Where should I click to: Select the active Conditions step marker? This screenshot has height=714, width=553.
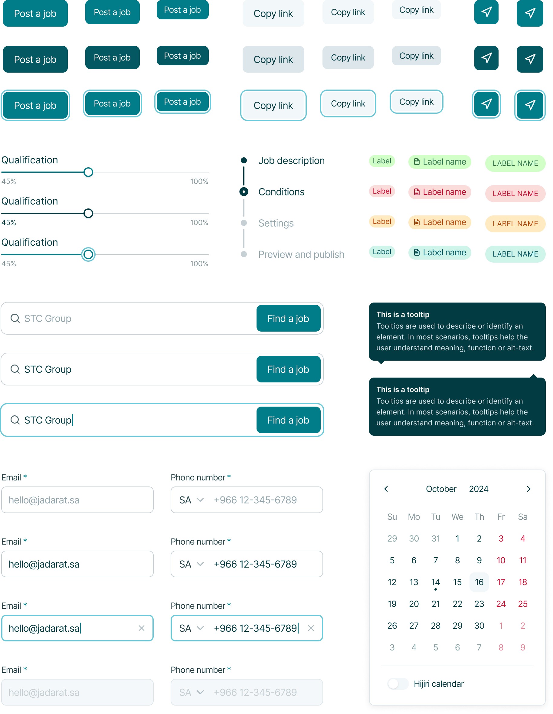pyautogui.click(x=244, y=192)
